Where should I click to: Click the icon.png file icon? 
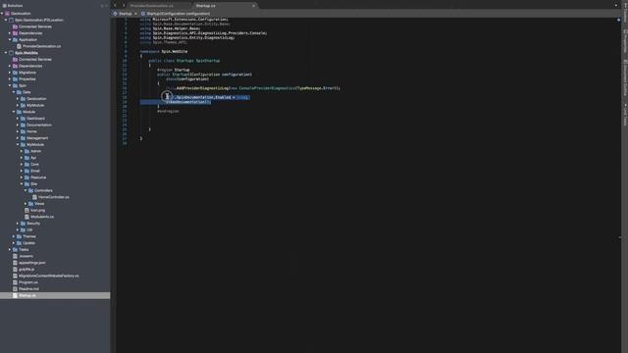coord(26,210)
